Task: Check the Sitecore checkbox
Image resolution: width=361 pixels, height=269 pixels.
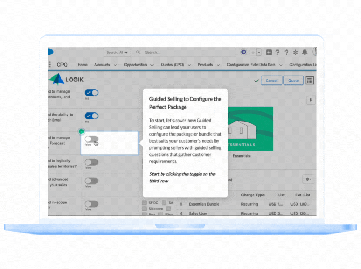Action: point(144,209)
